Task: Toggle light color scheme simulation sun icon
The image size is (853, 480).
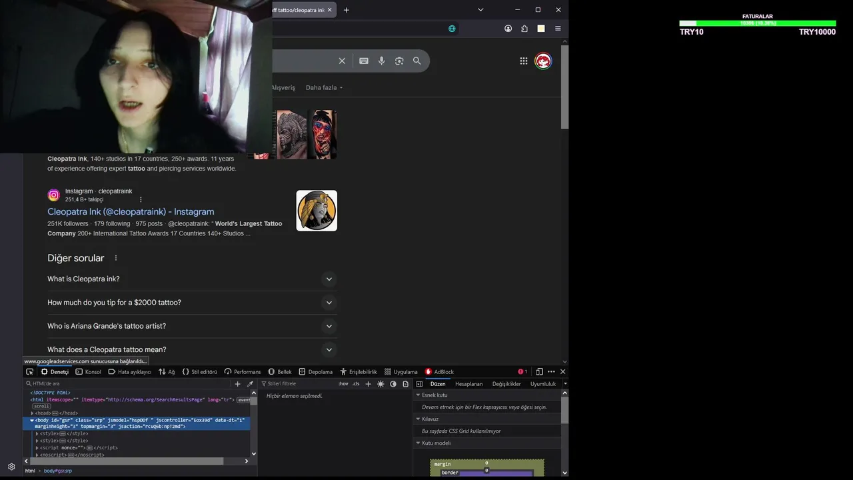Action: 381,384
